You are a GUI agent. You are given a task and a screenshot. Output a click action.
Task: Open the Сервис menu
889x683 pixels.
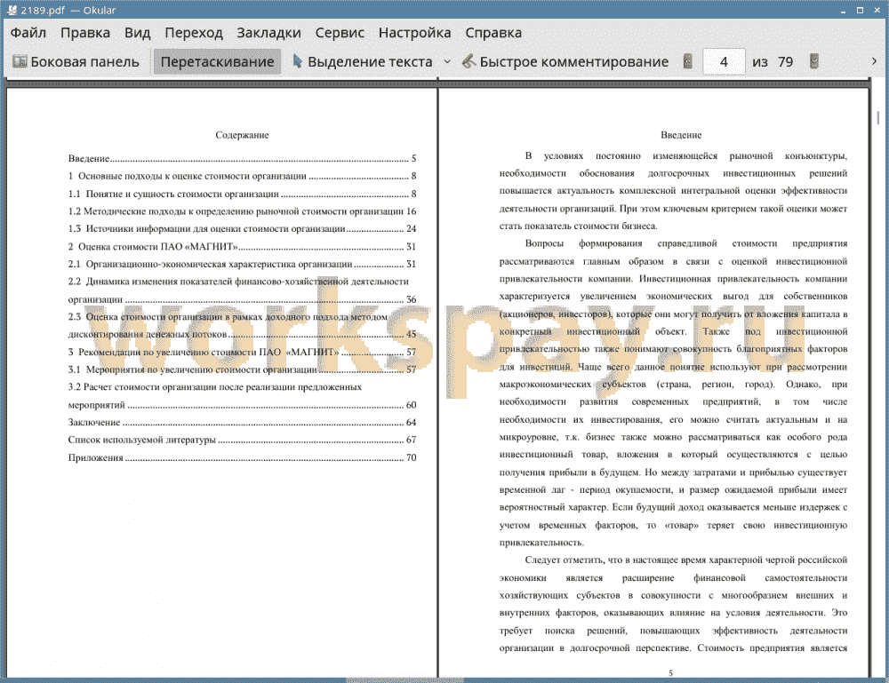(x=340, y=33)
